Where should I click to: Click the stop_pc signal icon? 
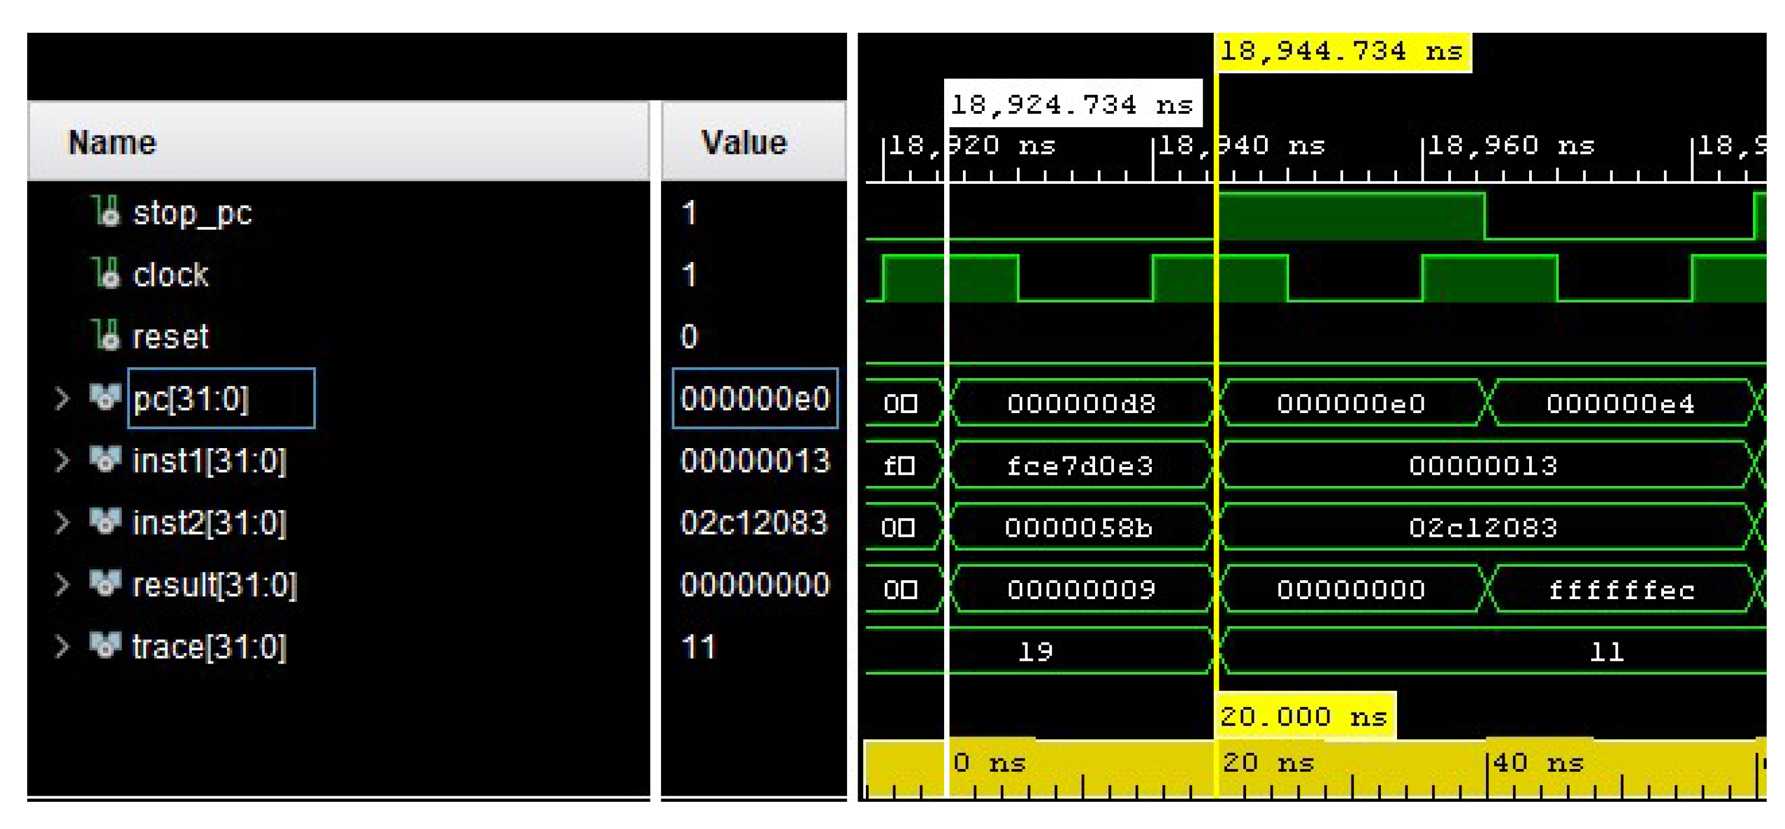106,212
